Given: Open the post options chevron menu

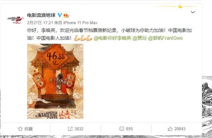Looking at the screenshot, I should pos(193,12).
